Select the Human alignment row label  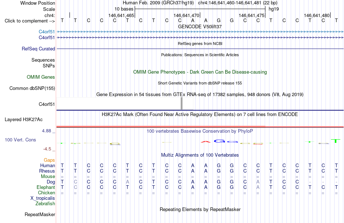(47, 165)
